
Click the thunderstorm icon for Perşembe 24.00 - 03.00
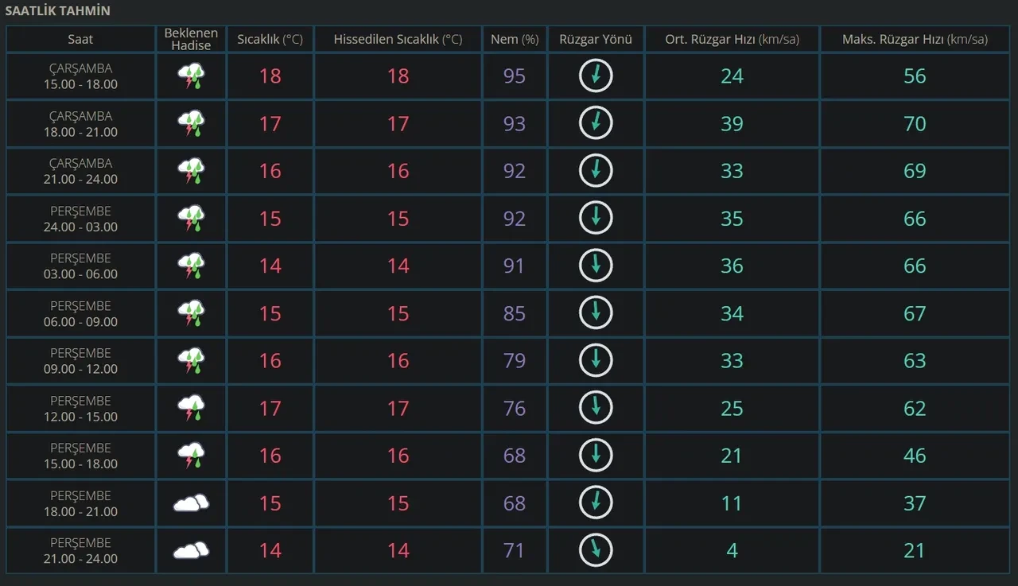pyautogui.click(x=191, y=219)
